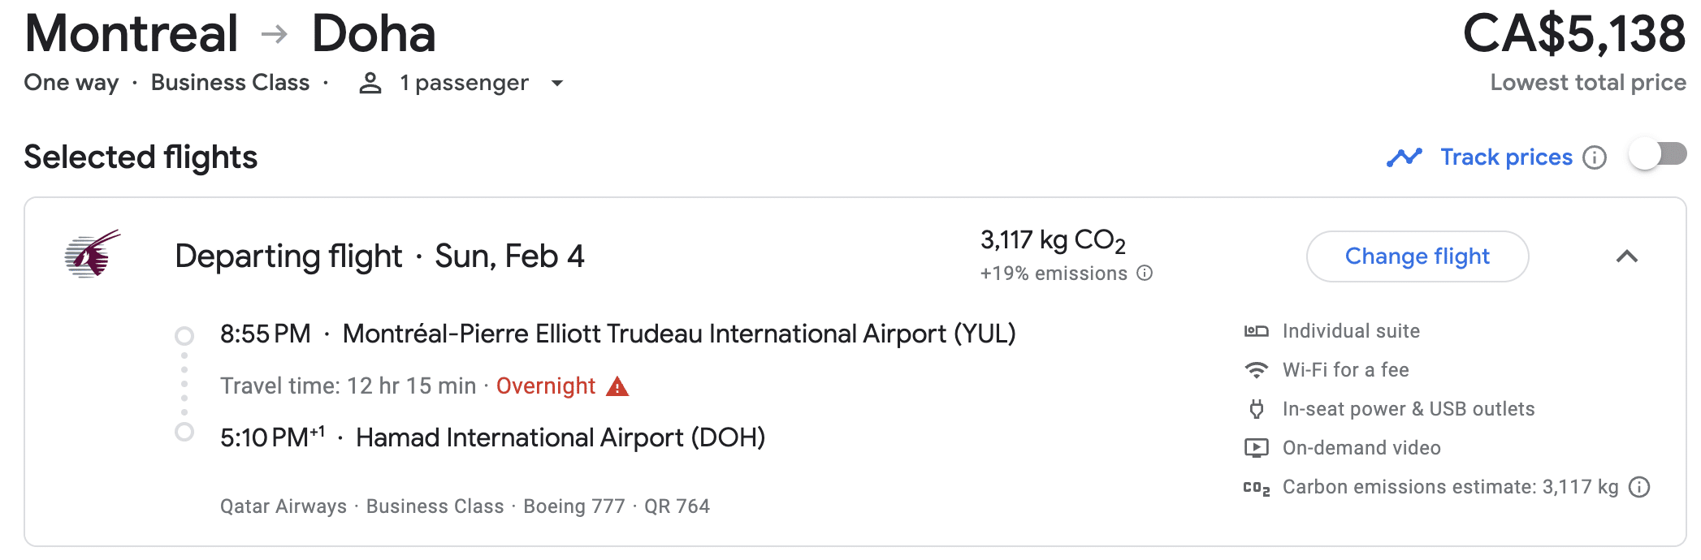Image resolution: width=1701 pixels, height=560 pixels.
Task: Click the price tracking graph icon
Action: click(x=1405, y=157)
